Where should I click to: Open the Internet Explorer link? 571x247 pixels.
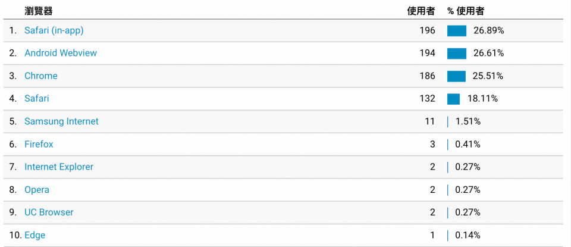pos(59,167)
